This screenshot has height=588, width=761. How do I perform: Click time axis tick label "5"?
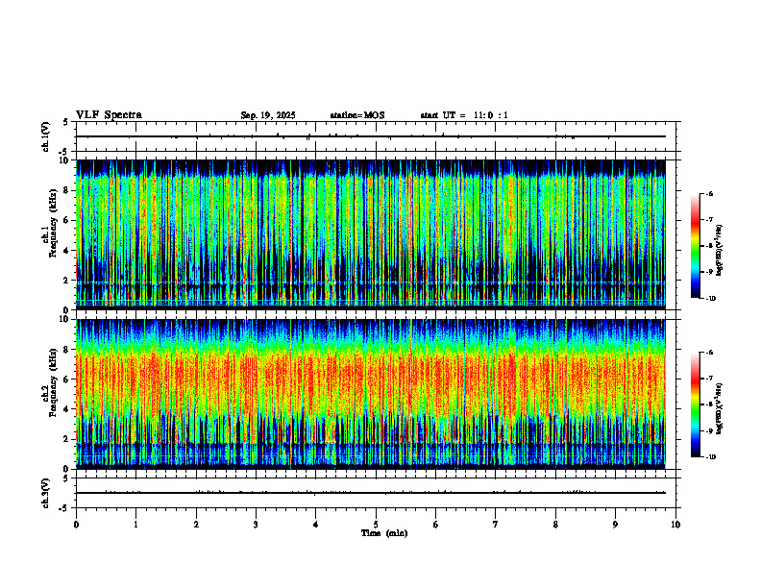point(376,525)
